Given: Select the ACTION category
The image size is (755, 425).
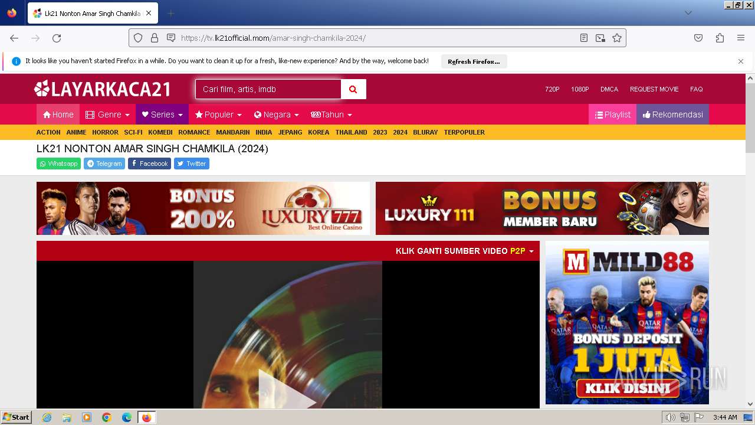Looking at the screenshot, I should [x=48, y=132].
